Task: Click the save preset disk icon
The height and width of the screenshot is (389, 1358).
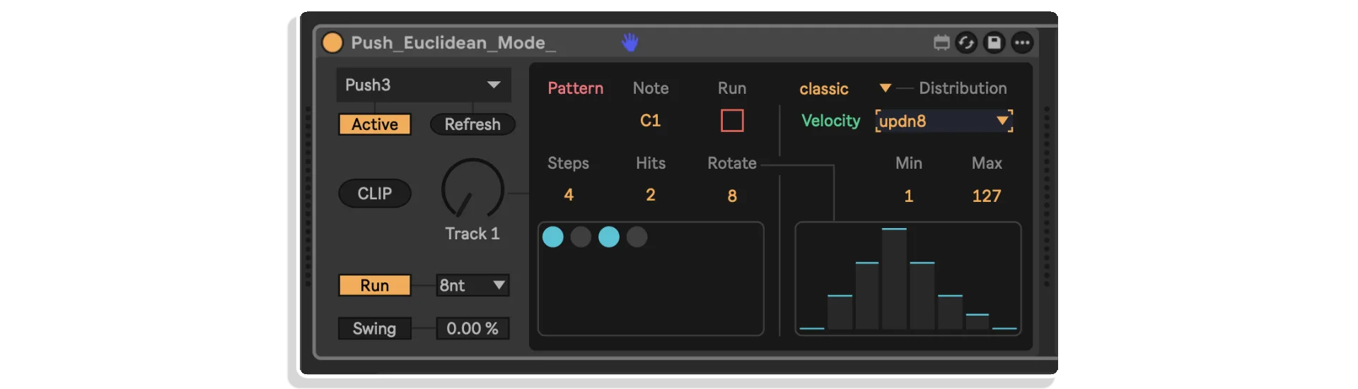Action: coord(994,42)
